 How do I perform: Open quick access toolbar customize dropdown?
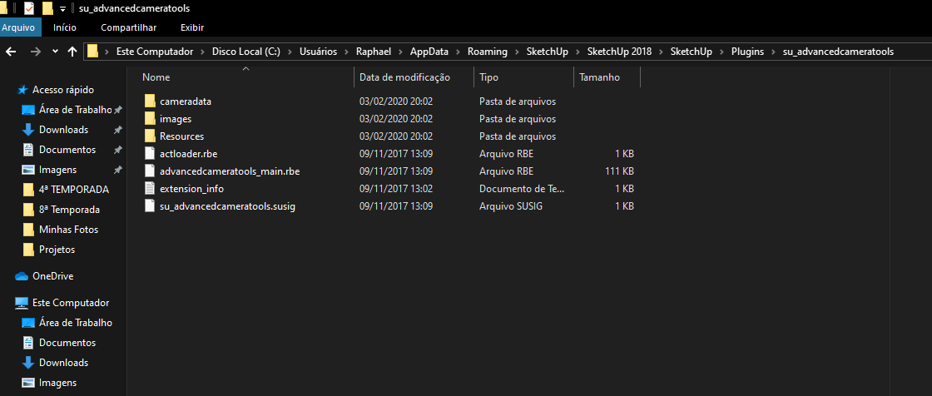pyautogui.click(x=62, y=9)
